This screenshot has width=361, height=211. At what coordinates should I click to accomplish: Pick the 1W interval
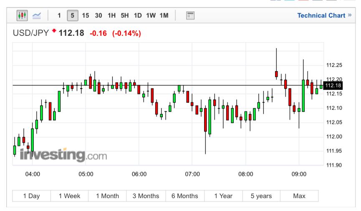tap(151, 16)
